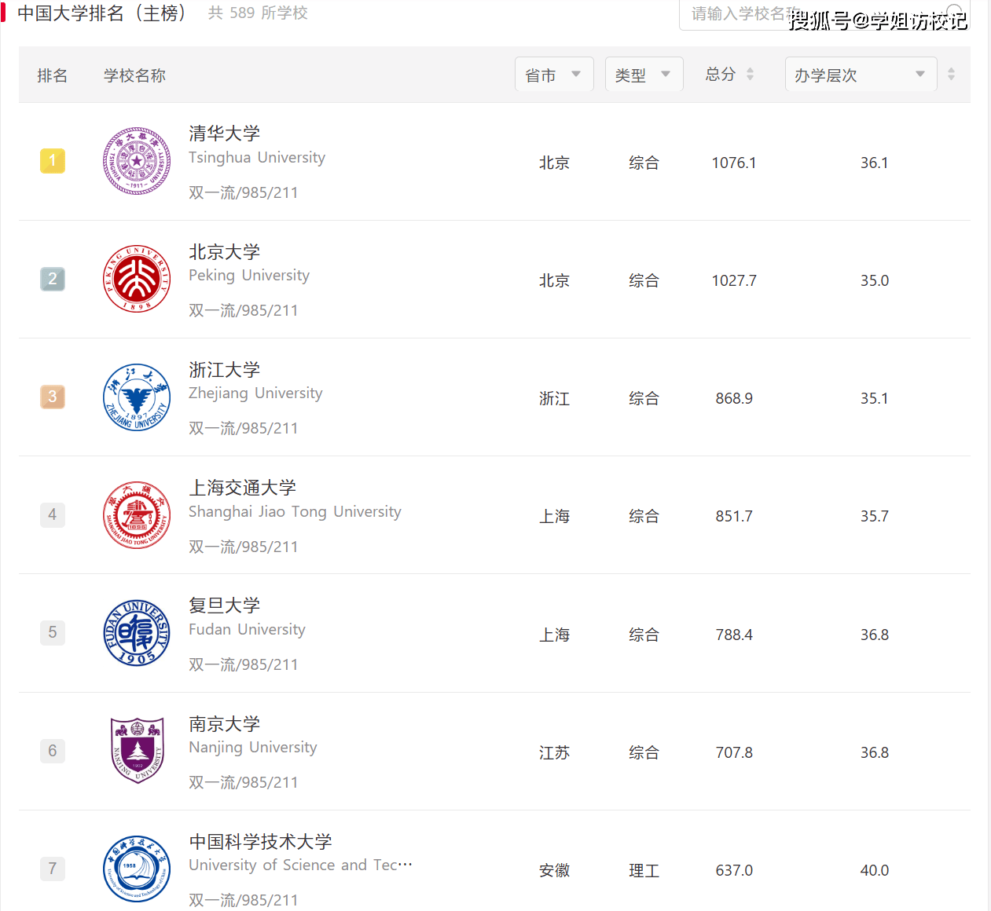Open 清华大学 school page

[224, 134]
